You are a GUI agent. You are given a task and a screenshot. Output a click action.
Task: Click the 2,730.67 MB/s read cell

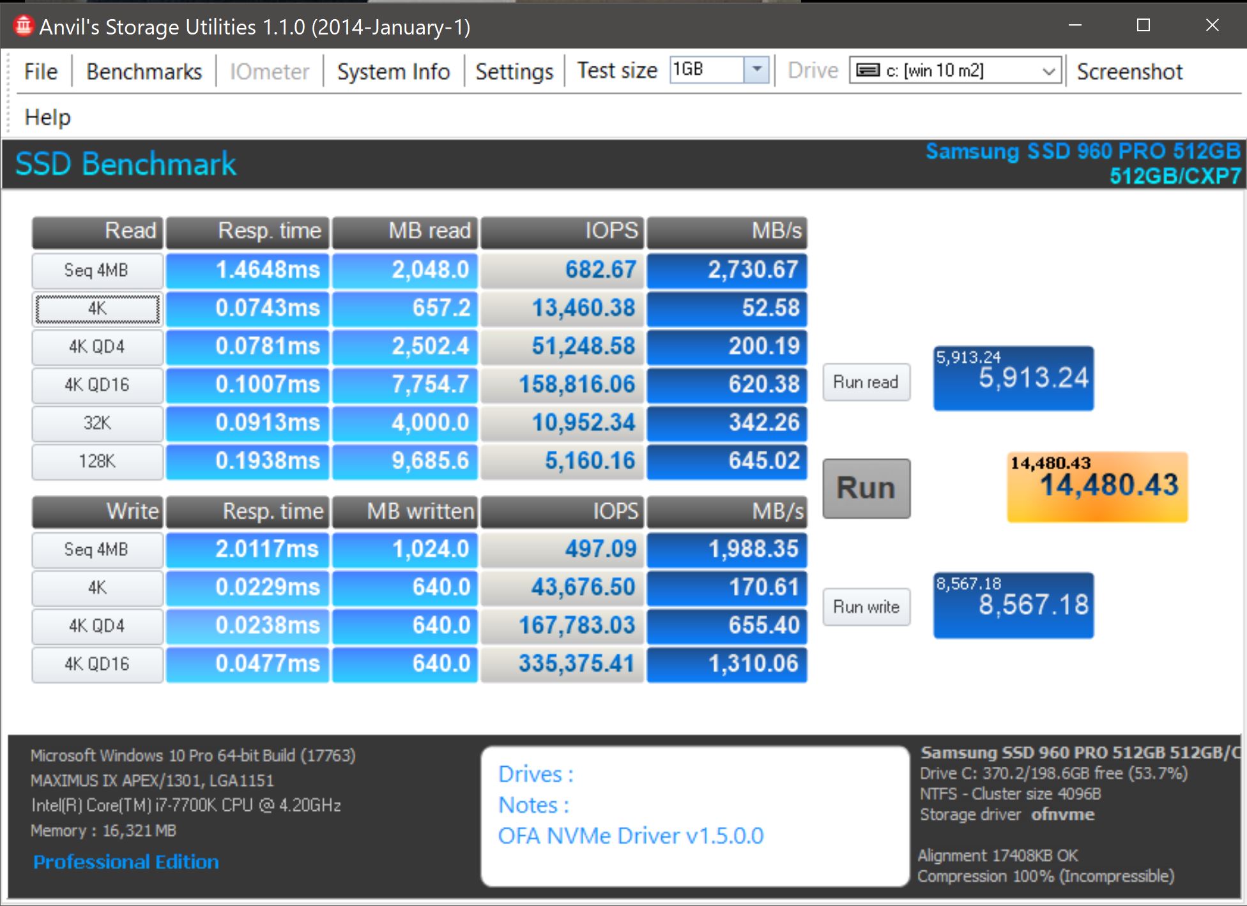727,270
